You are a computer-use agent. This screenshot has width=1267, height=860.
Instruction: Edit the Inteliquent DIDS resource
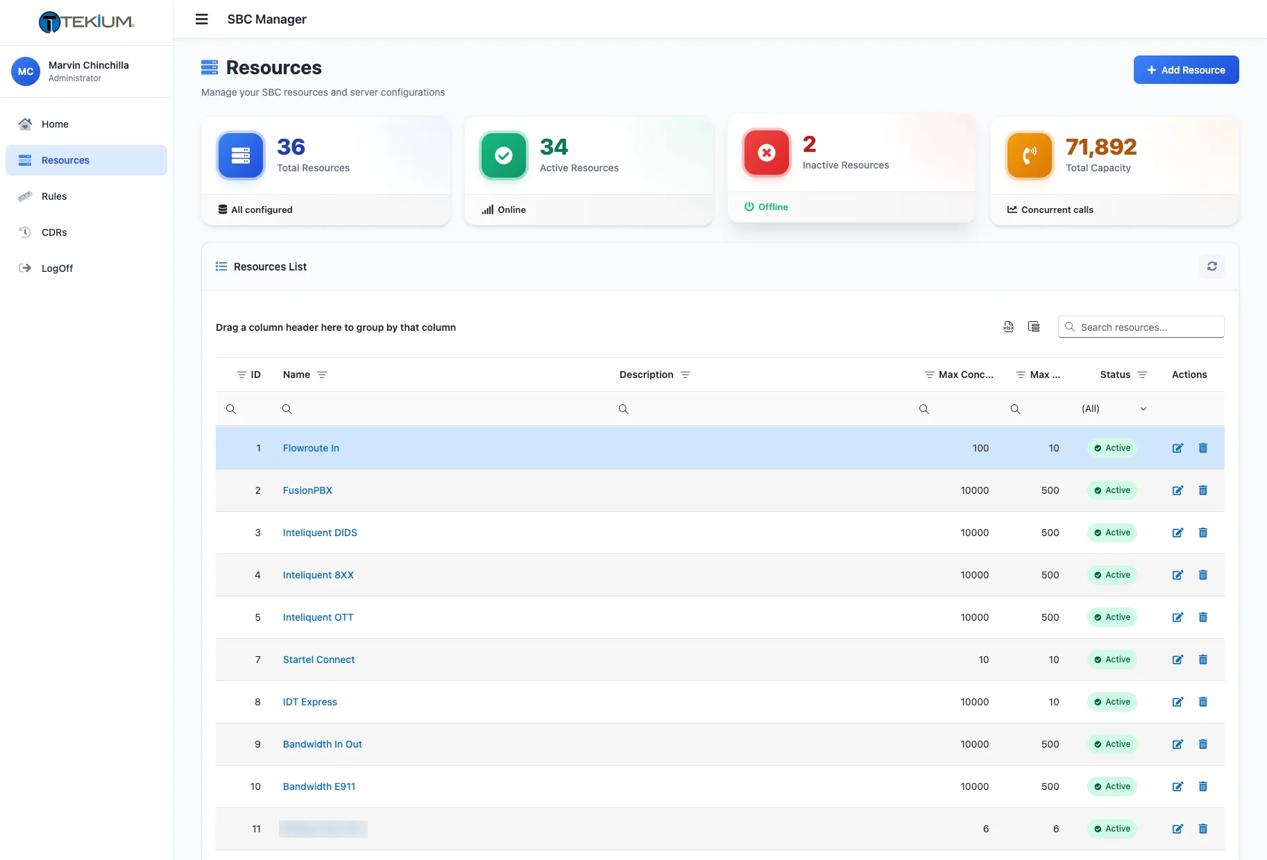click(x=1177, y=533)
